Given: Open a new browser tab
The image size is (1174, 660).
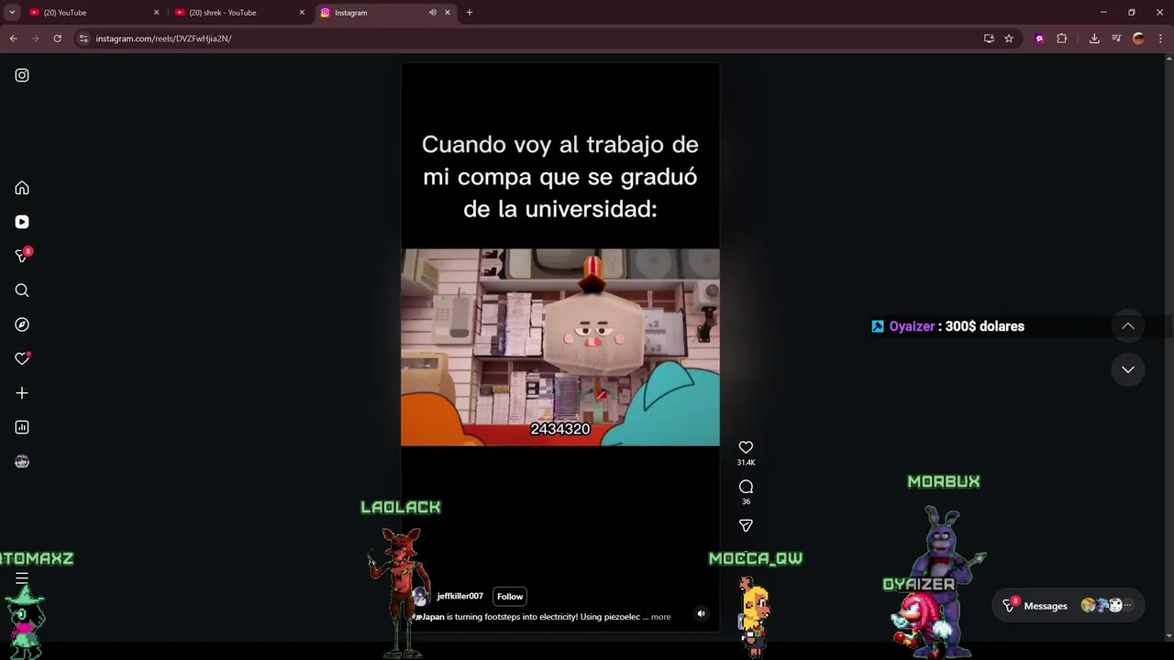Looking at the screenshot, I should point(470,13).
